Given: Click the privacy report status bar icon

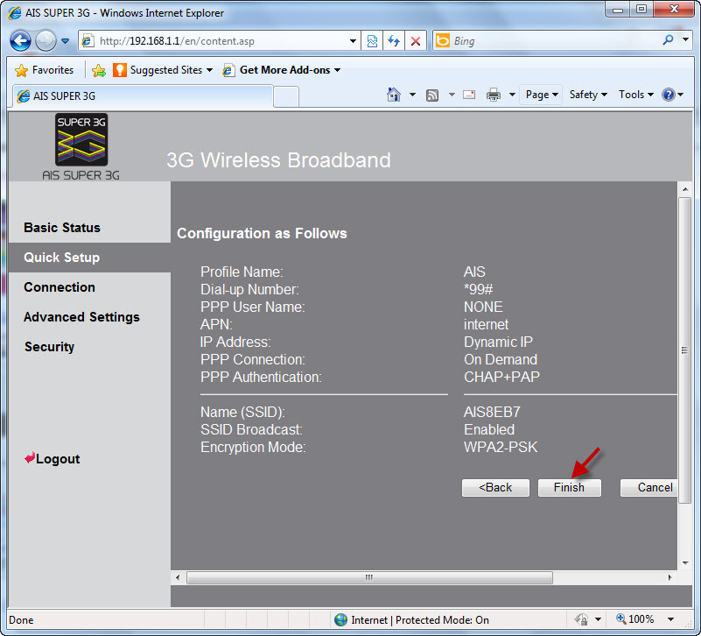Looking at the screenshot, I should coord(581,620).
